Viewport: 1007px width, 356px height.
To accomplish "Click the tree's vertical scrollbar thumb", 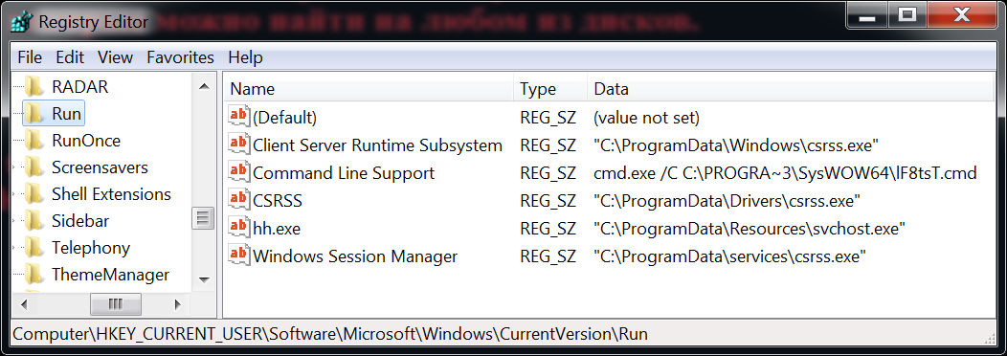I will point(203,218).
